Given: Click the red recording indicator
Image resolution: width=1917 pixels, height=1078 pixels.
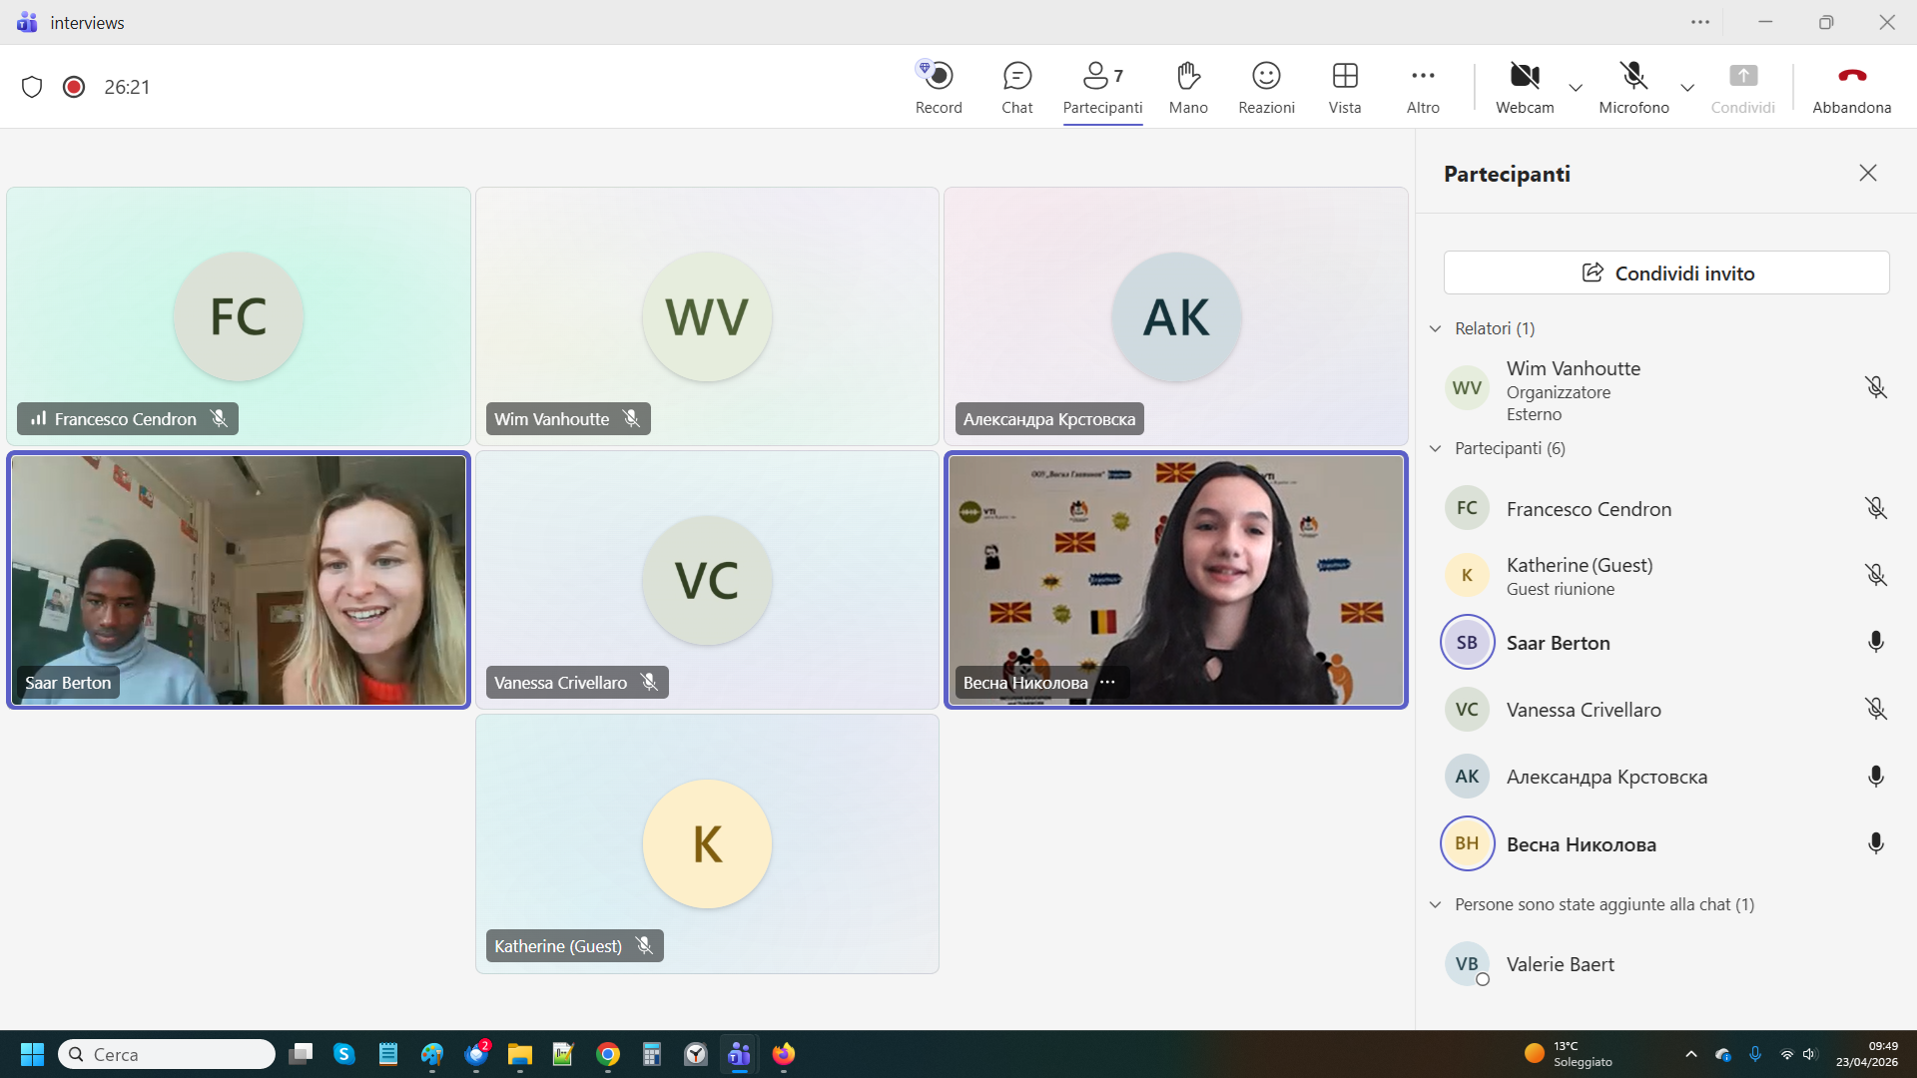Looking at the screenshot, I should 74,87.
